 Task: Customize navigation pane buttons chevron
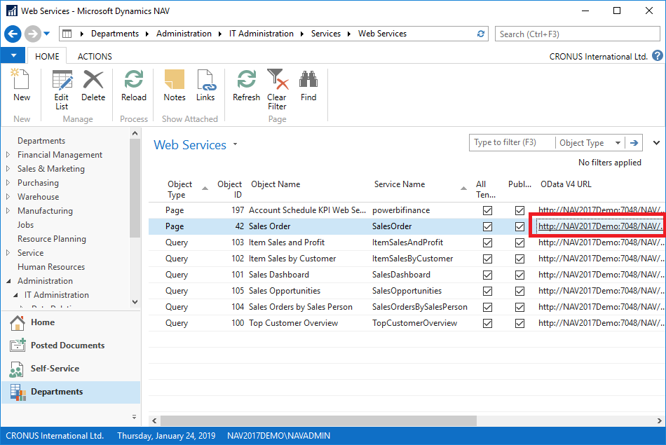pyautogui.click(x=134, y=416)
